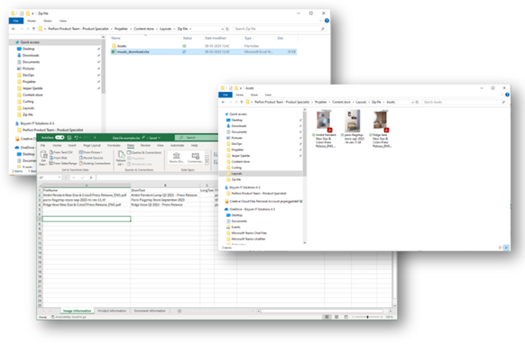
Task: Open the View tab in Assets window
Action: (268, 95)
